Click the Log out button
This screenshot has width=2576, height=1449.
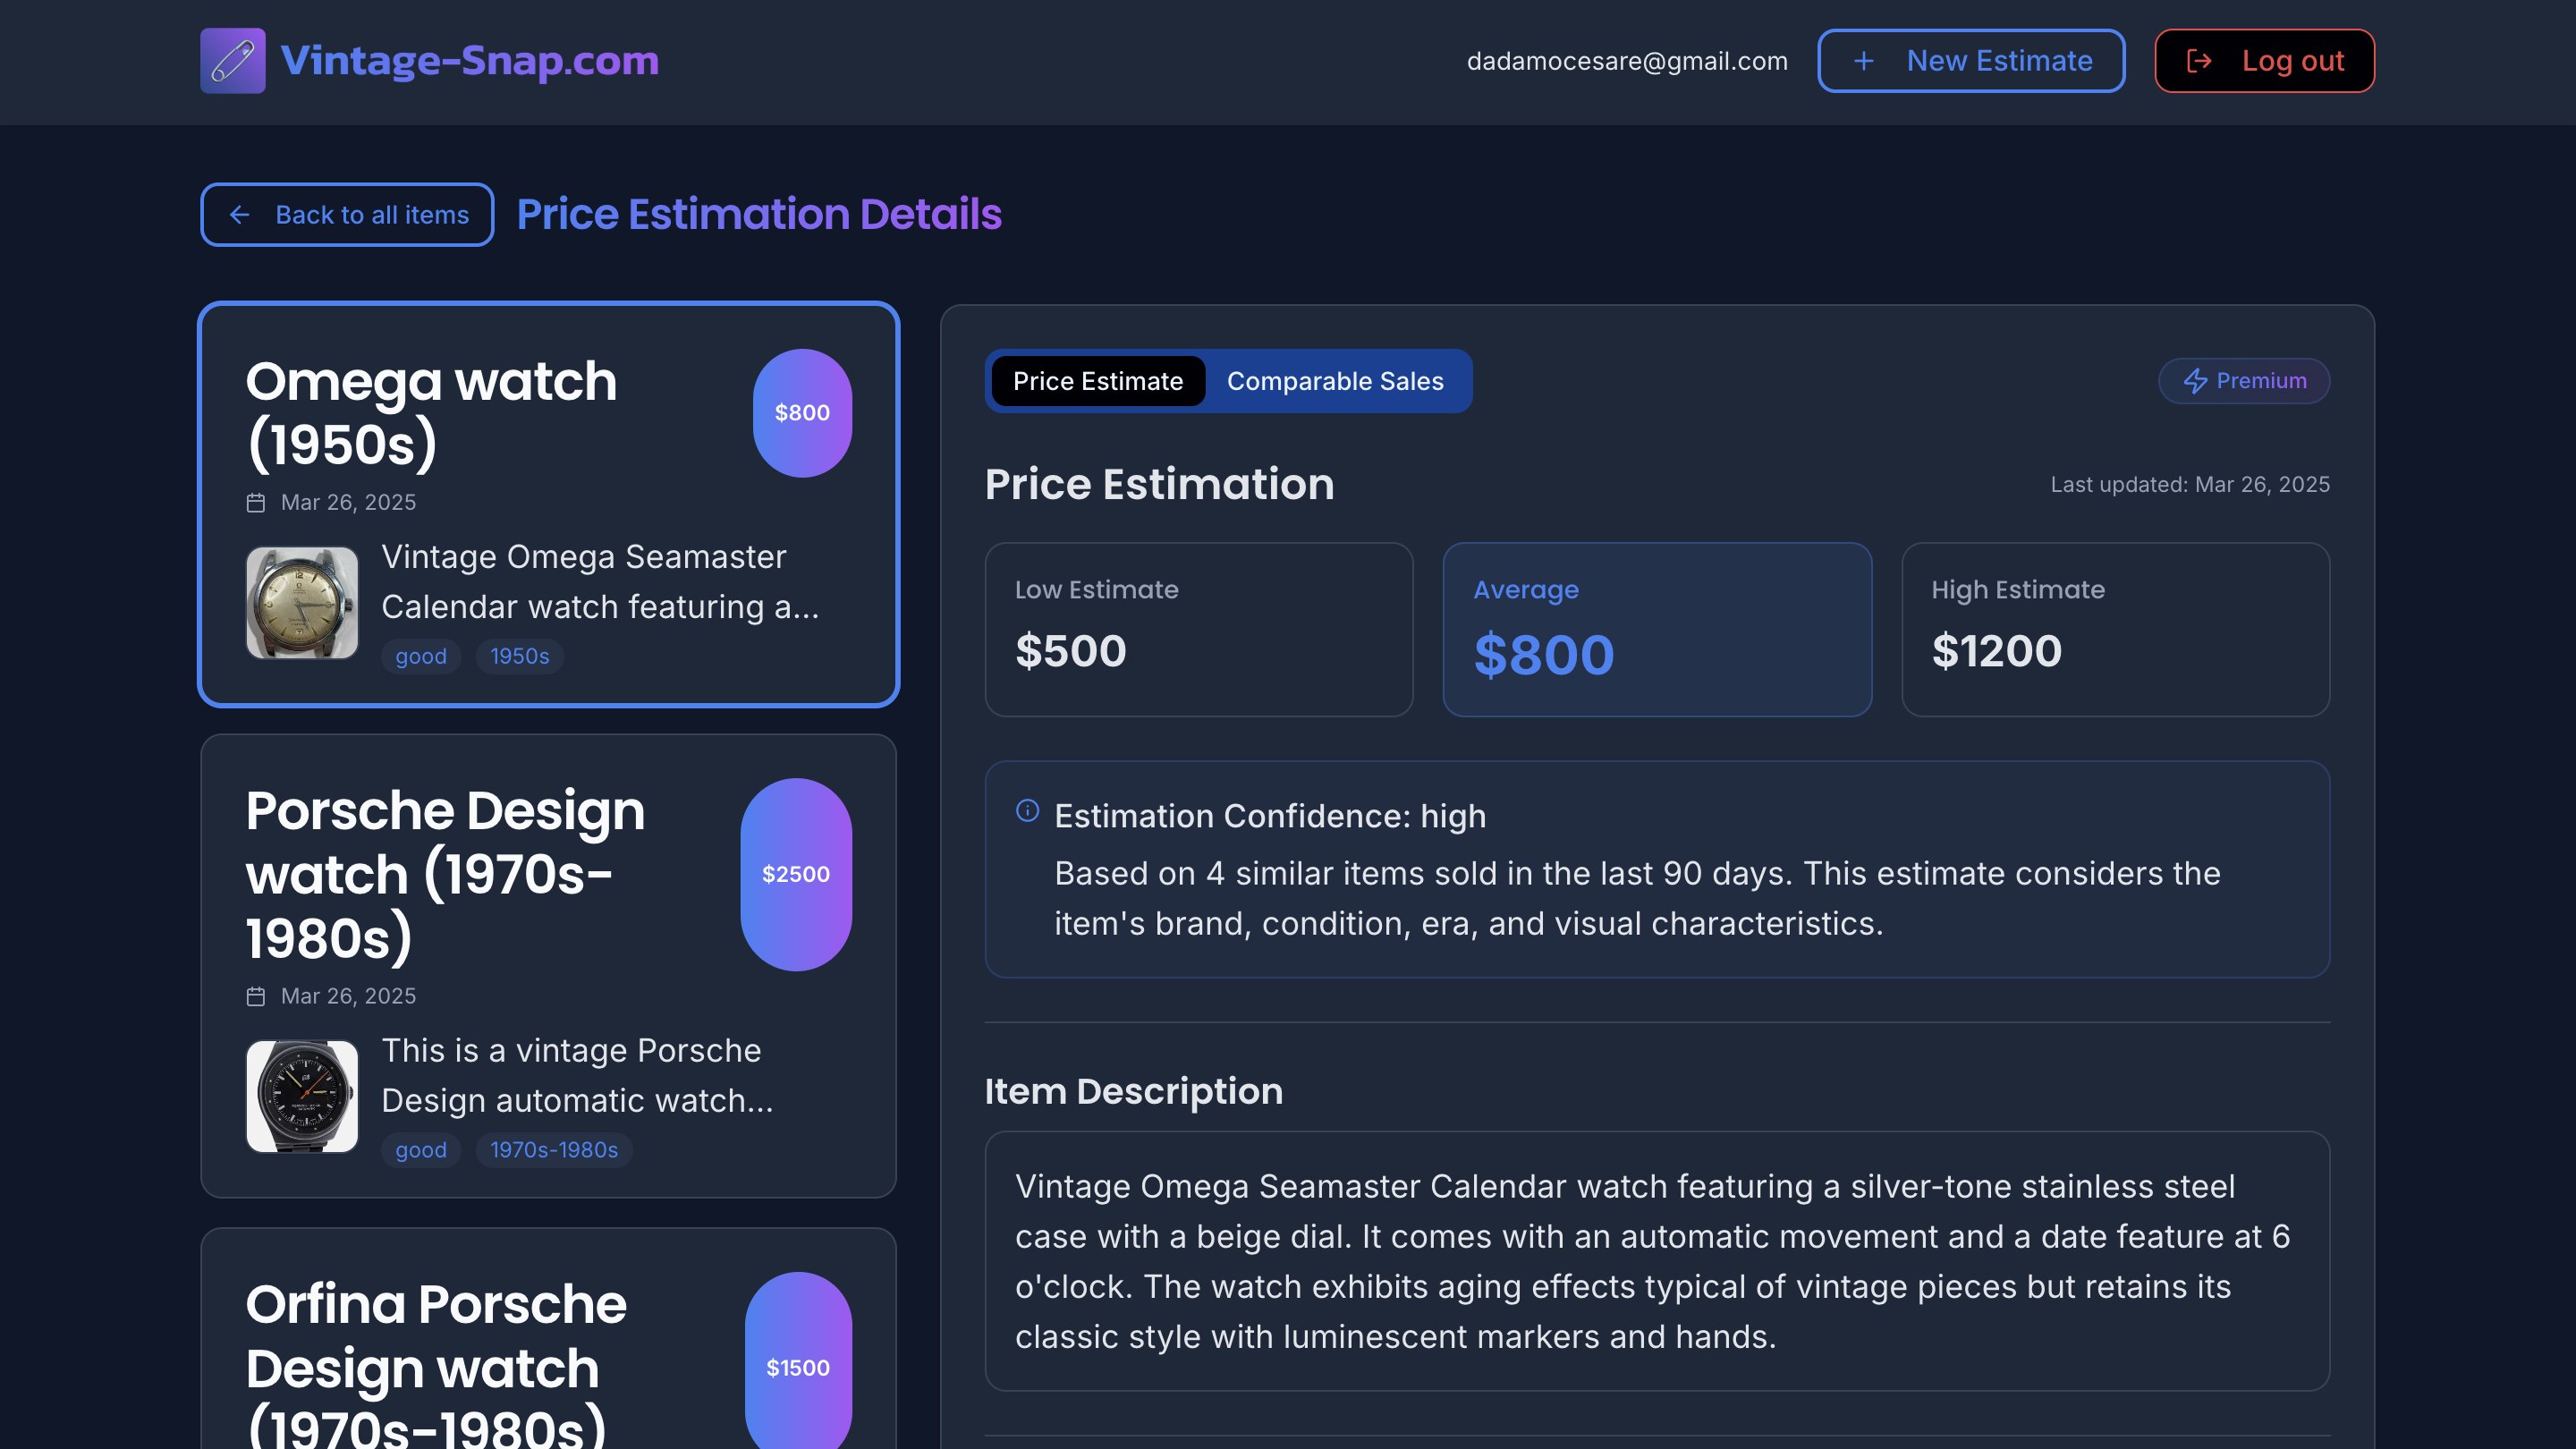[2264, 61]
